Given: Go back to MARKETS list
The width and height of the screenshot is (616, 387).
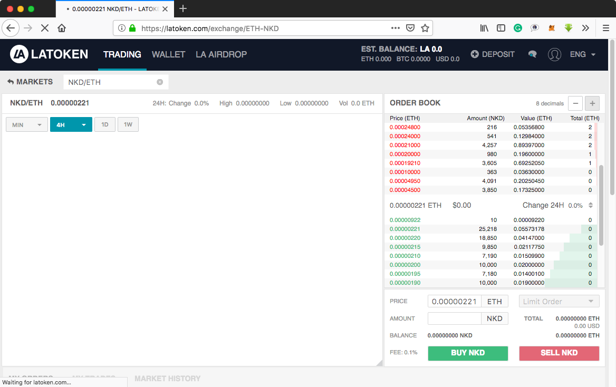Looking at the screenshot, I should pos(30,82).
